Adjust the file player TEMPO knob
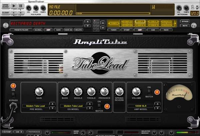This screenshot has height=136, width=200. [43, 8]
